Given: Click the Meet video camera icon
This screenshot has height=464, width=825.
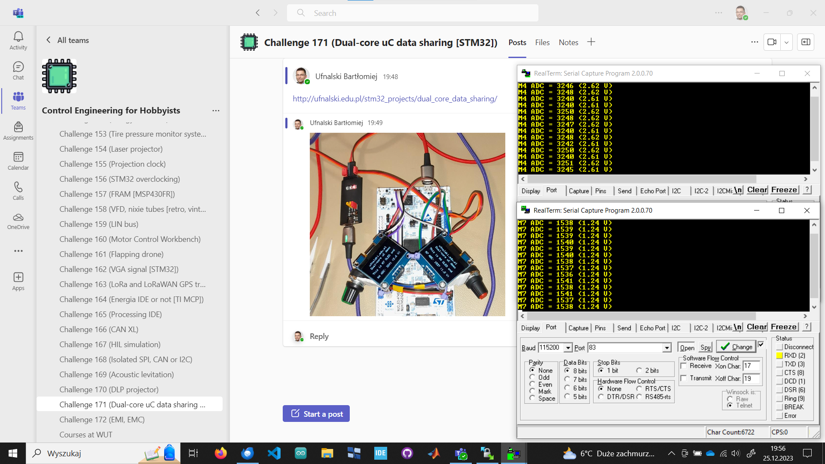Looking at the screenshot, I should click(x=772, y=42).
